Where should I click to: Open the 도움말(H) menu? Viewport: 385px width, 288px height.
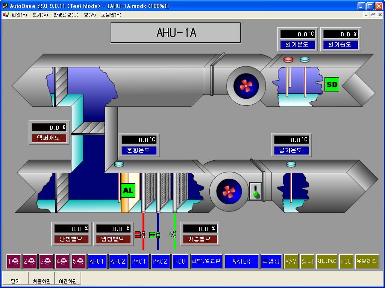pyautogui.click(x=111, y=15)
